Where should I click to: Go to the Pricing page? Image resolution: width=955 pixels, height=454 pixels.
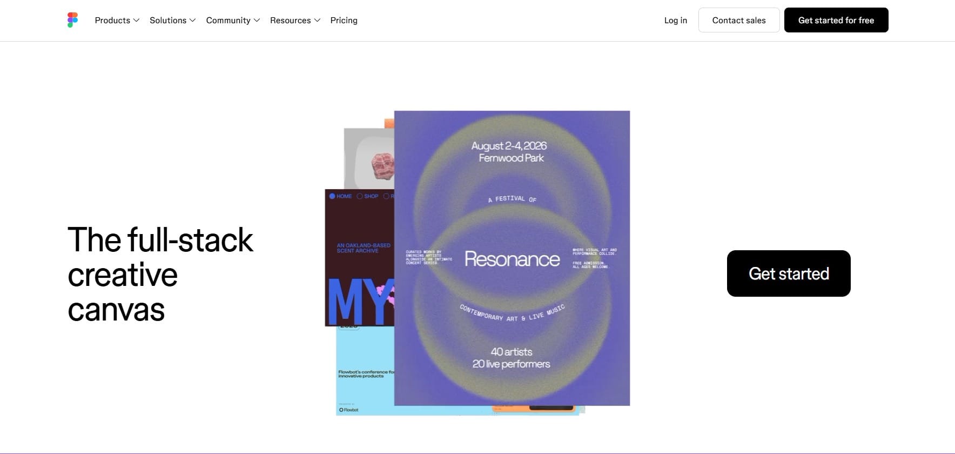tap(344, 20)
